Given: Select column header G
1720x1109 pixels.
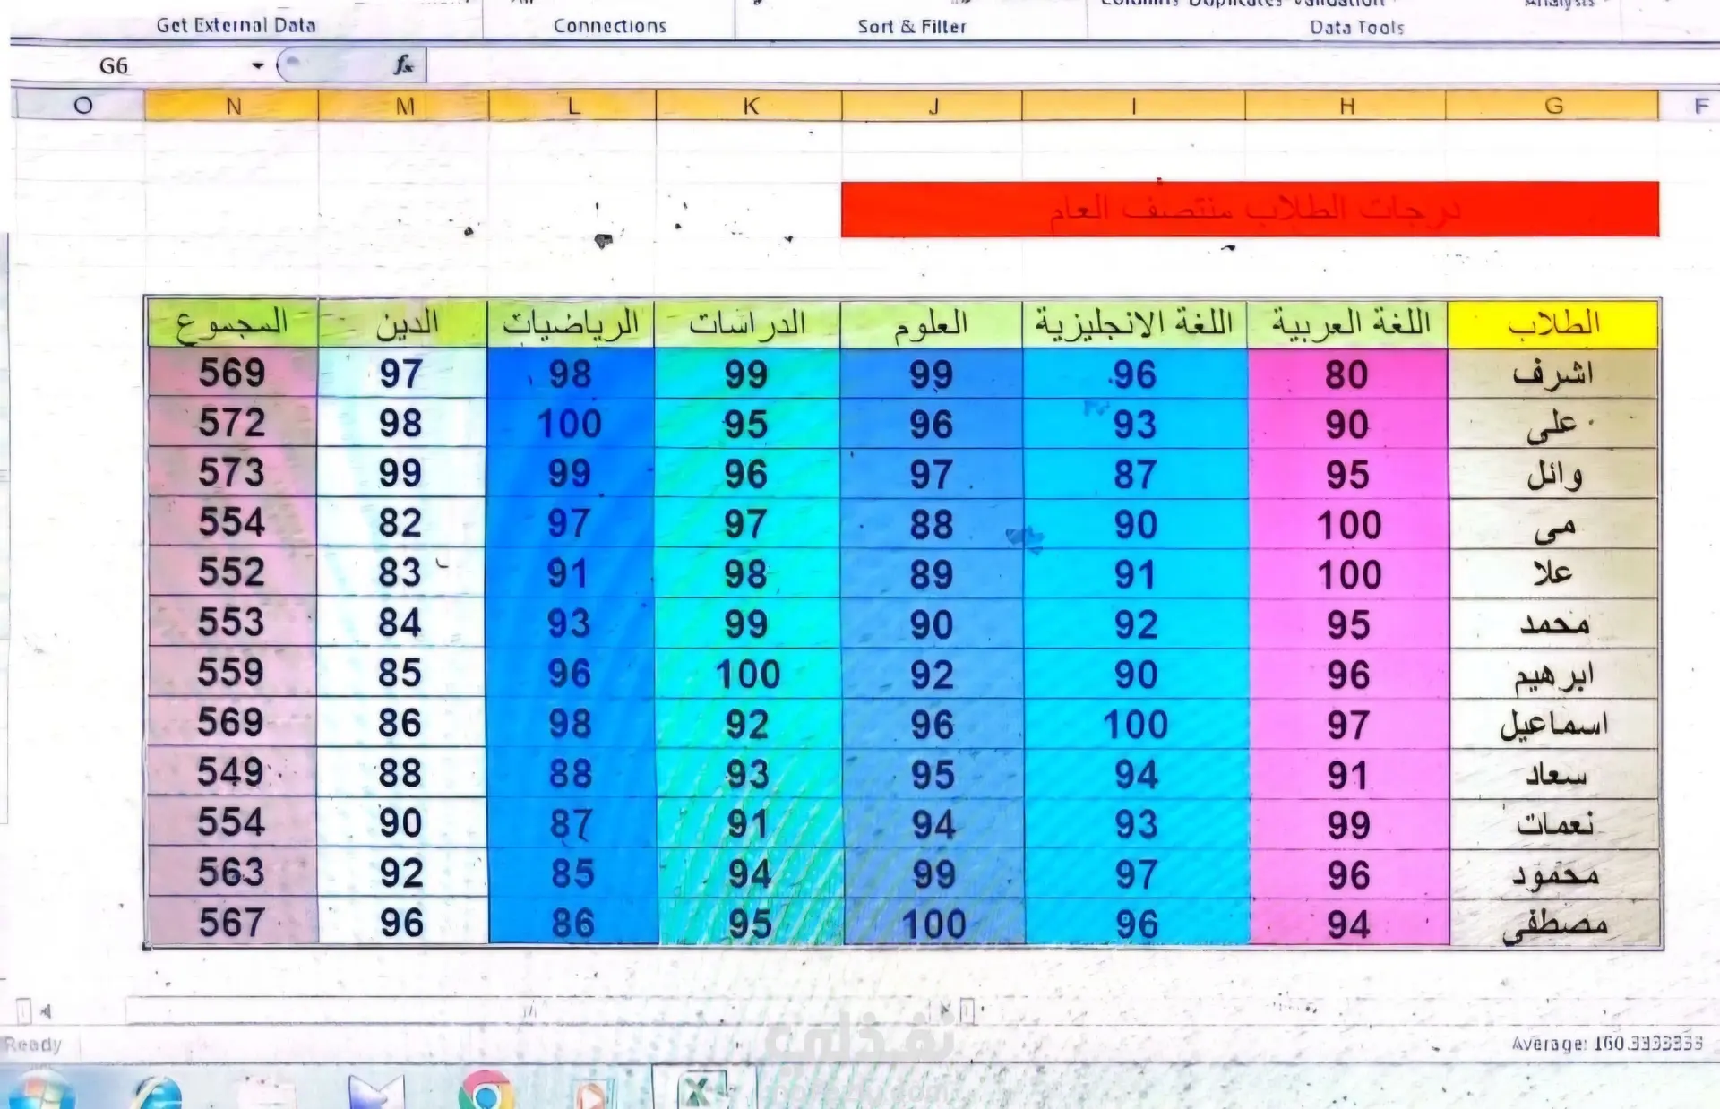Looking at the screenshot, I should coord(1553,106).
